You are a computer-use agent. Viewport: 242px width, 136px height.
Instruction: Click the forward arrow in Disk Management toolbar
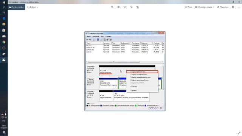pos(90,40)
